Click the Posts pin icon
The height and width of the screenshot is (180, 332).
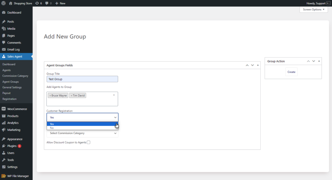click(4, 22)
